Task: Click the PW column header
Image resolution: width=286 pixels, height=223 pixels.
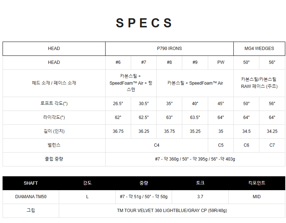Action: pos(221,62)
